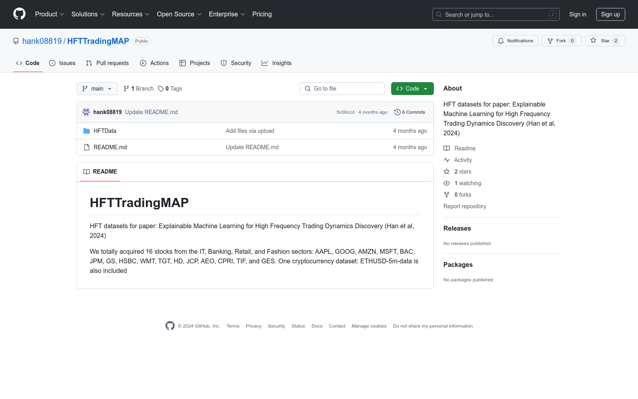Click the hank08819 avatar in commit row

pos(86,112)
